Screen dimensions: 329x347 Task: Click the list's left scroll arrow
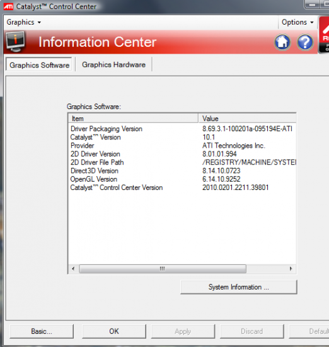tap(73, 269)
